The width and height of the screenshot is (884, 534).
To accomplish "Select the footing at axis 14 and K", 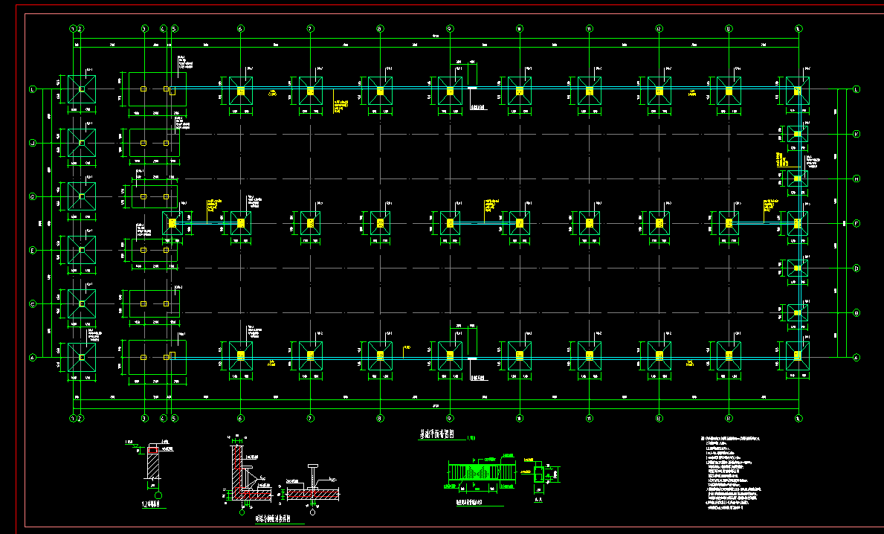I will click(797, 134).
